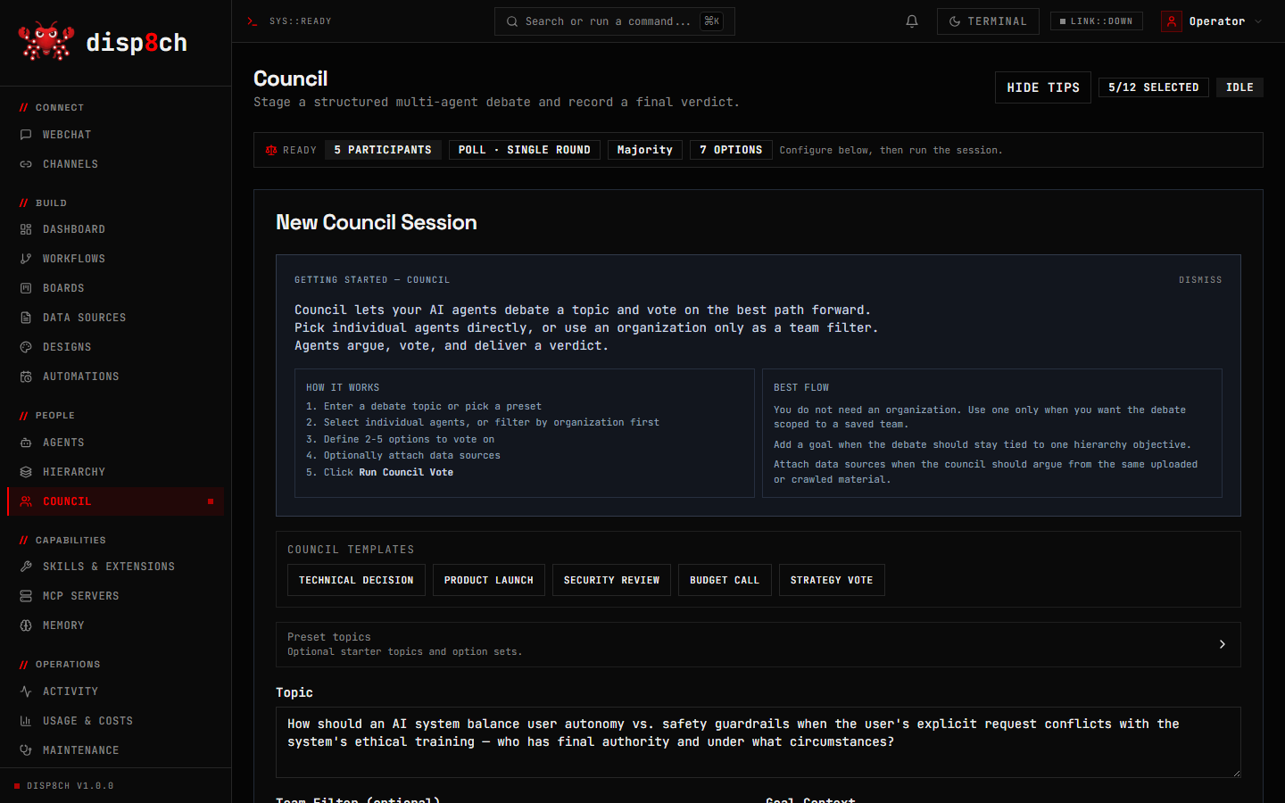1285x803 pixels.
Task: Click the disp8ch crab logo
Action: pos(46,41)
